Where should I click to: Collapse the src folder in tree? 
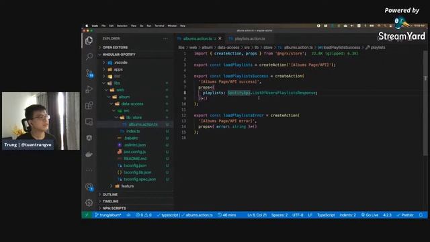[x=126, y=110]
